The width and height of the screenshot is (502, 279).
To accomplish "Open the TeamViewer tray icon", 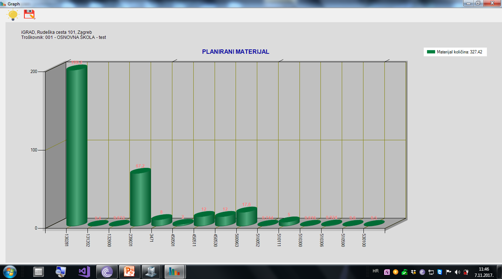I will pyautogui.click(x=440, y=272).
